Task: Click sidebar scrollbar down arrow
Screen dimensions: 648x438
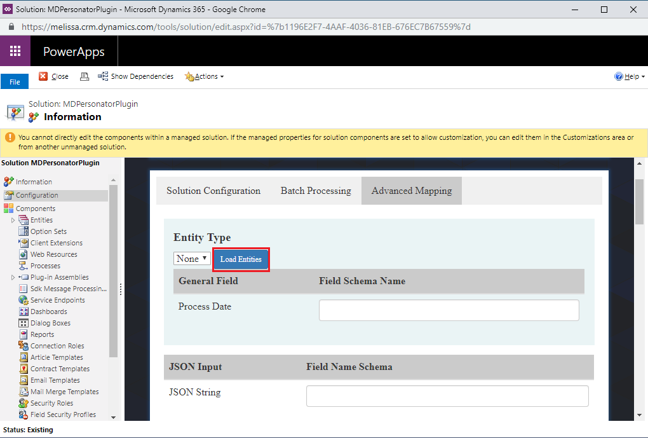Action: [x=113, y=417]
